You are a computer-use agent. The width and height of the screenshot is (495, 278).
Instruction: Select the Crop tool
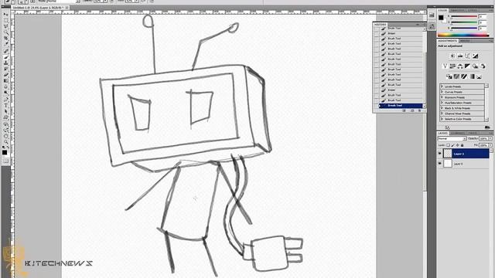click(x=5, y=38)
